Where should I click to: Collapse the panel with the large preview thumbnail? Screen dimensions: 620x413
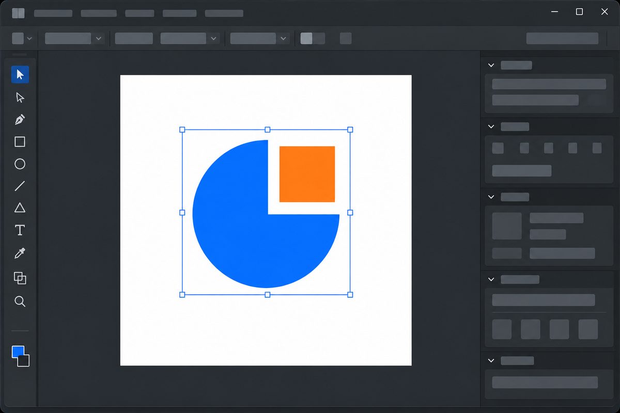491,197
